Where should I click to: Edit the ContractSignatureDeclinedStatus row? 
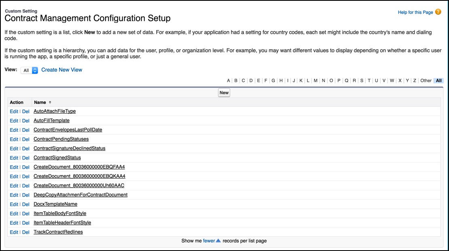click(14, 149)
